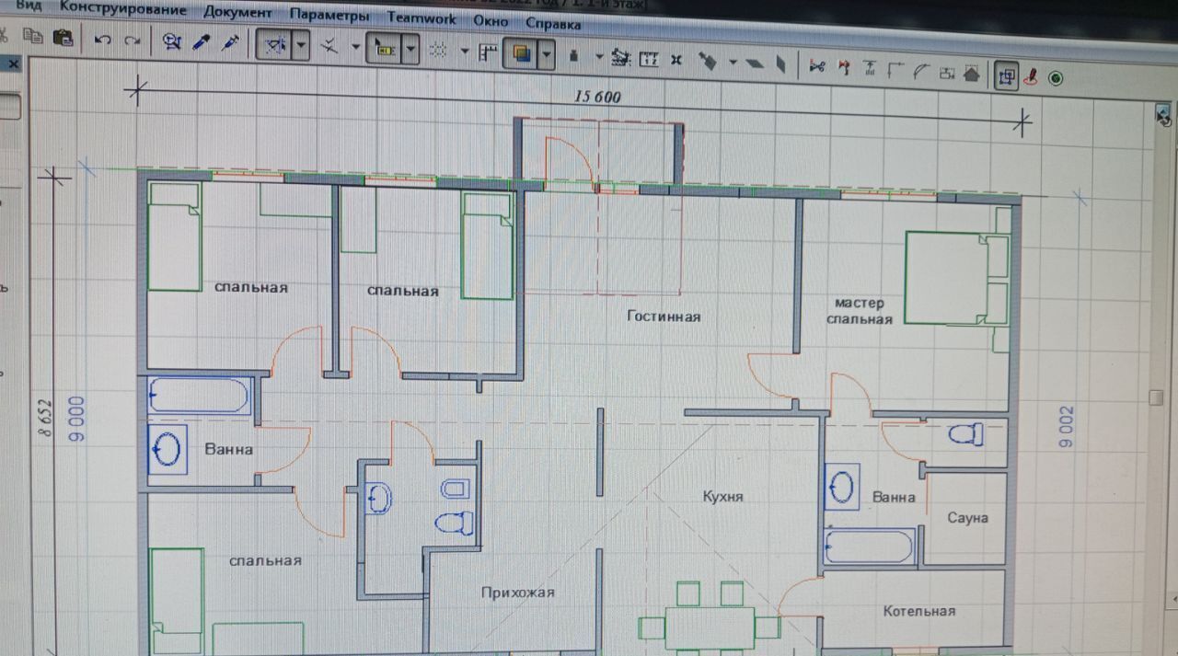Toggle the guide lines button
Viewport: 1178px width, 656px height.
coord(275,46)
